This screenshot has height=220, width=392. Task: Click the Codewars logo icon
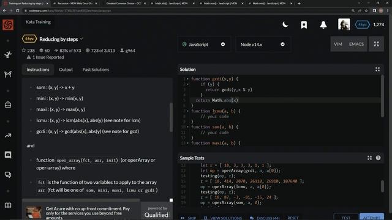click(8, 24)
